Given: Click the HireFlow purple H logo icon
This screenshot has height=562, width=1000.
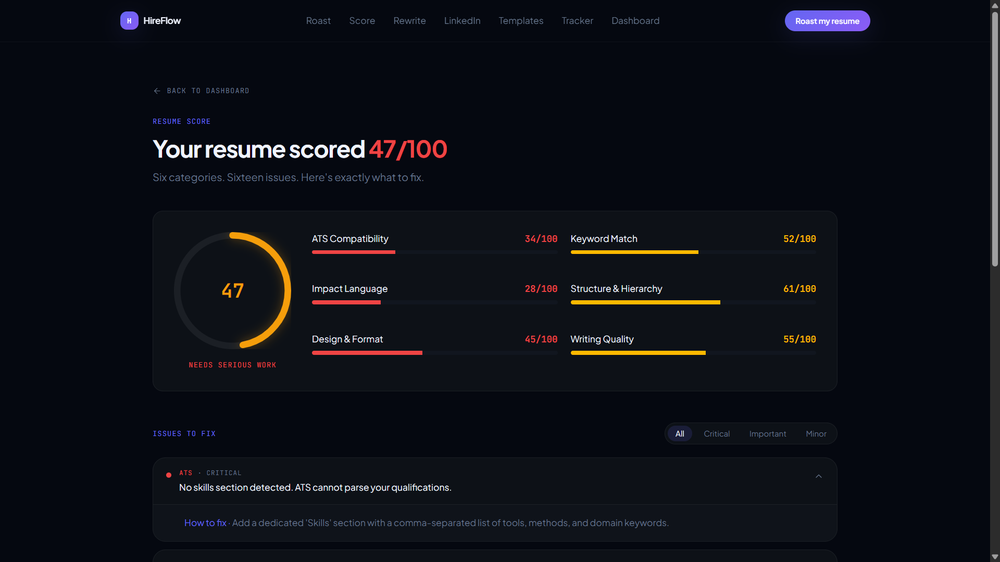Looking at the screenshot, I should 129,21.
